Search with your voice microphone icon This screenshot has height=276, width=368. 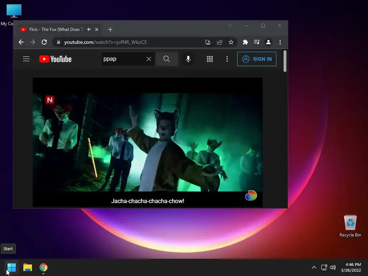click(x=188, y=59)
